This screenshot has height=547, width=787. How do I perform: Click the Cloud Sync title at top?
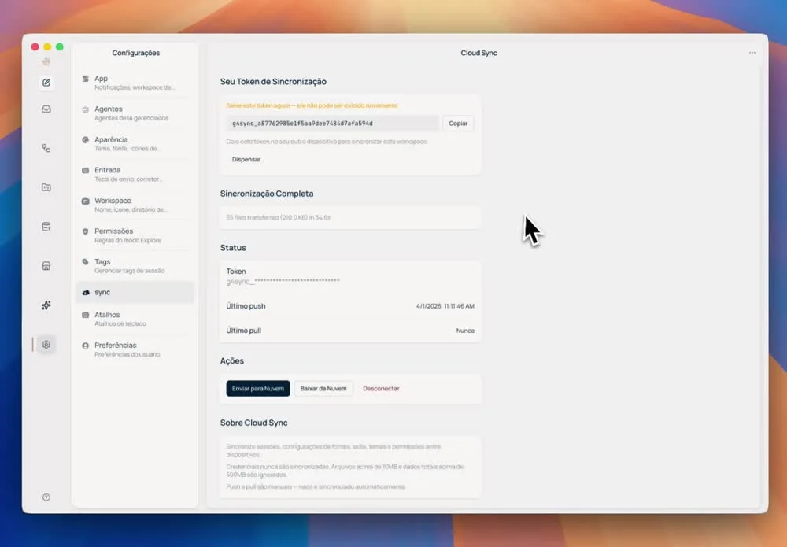(x=478, y=53)
